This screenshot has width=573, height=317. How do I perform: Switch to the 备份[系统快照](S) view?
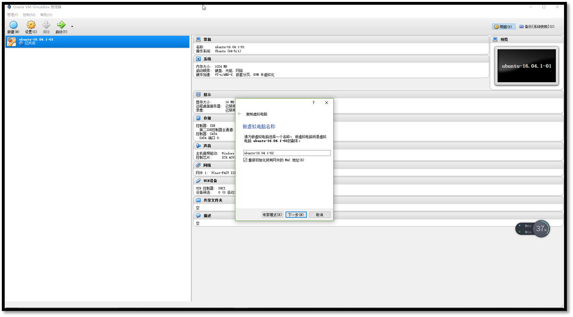[537, 27]
